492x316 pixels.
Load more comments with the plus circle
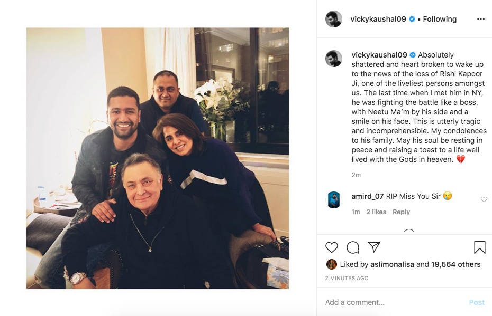pyautogui.click(x=409, y=232)
